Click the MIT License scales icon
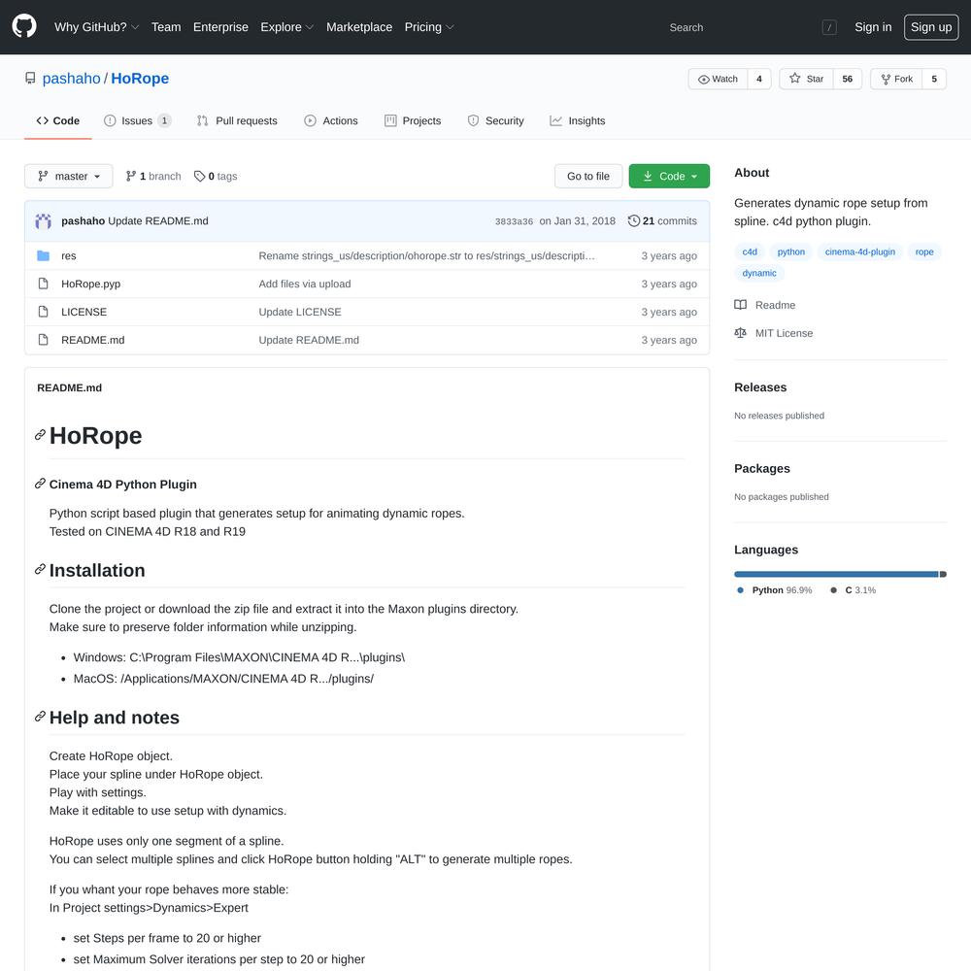 click(740, 332)
